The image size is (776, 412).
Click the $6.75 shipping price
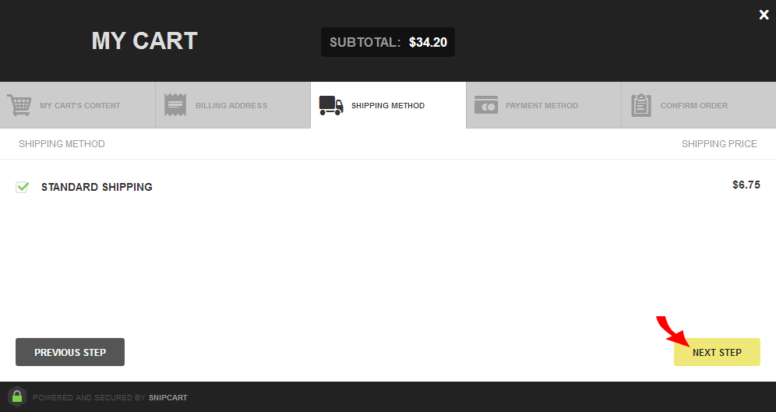746,185
